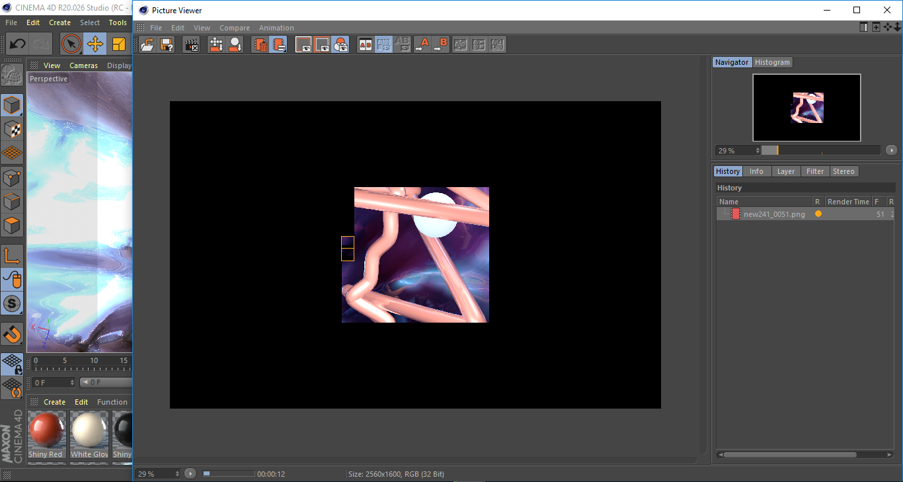903x482 pixels.
Task: Toggle the first orange-framed eye display button
Action: coord(303,45)
